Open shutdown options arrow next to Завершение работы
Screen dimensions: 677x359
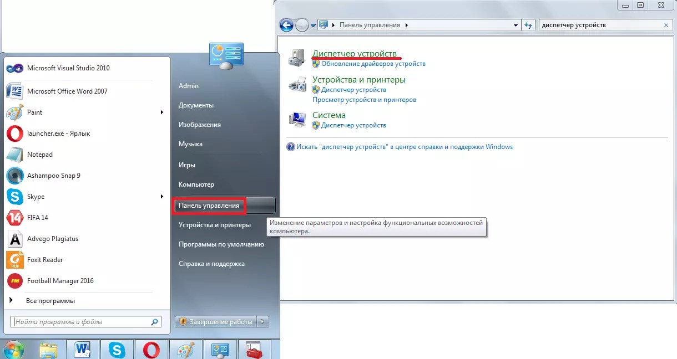point(263,322)
